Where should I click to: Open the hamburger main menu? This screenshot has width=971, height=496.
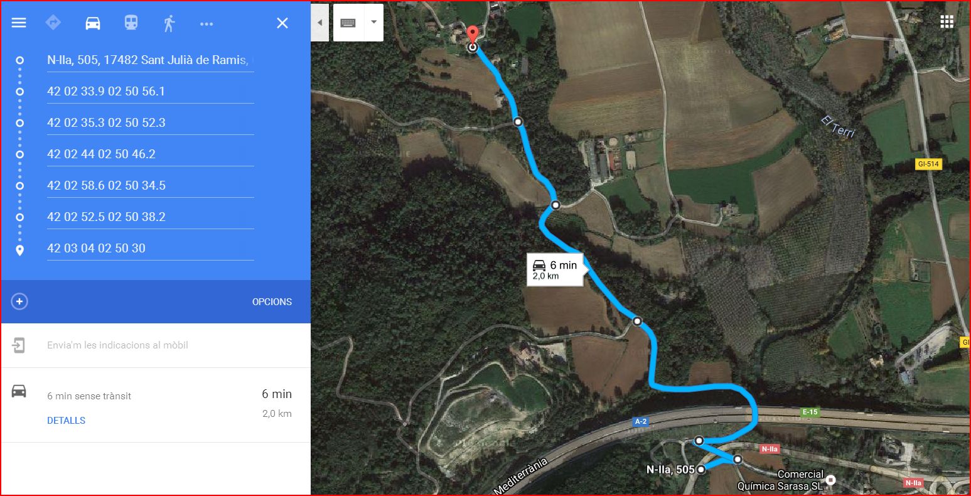pos(19,23)
